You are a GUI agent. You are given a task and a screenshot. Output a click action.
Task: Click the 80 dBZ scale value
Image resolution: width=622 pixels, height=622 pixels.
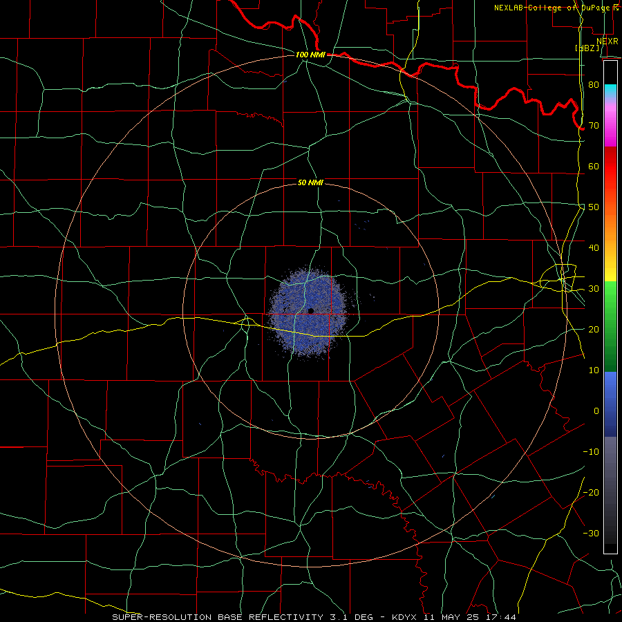594,84
